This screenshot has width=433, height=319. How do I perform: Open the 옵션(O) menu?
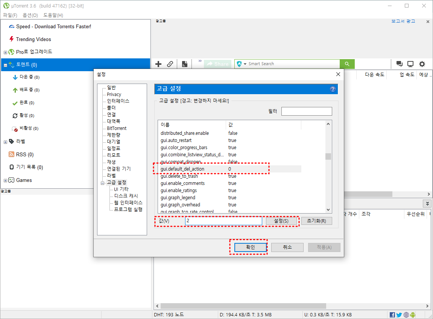[x=30, y=15]
